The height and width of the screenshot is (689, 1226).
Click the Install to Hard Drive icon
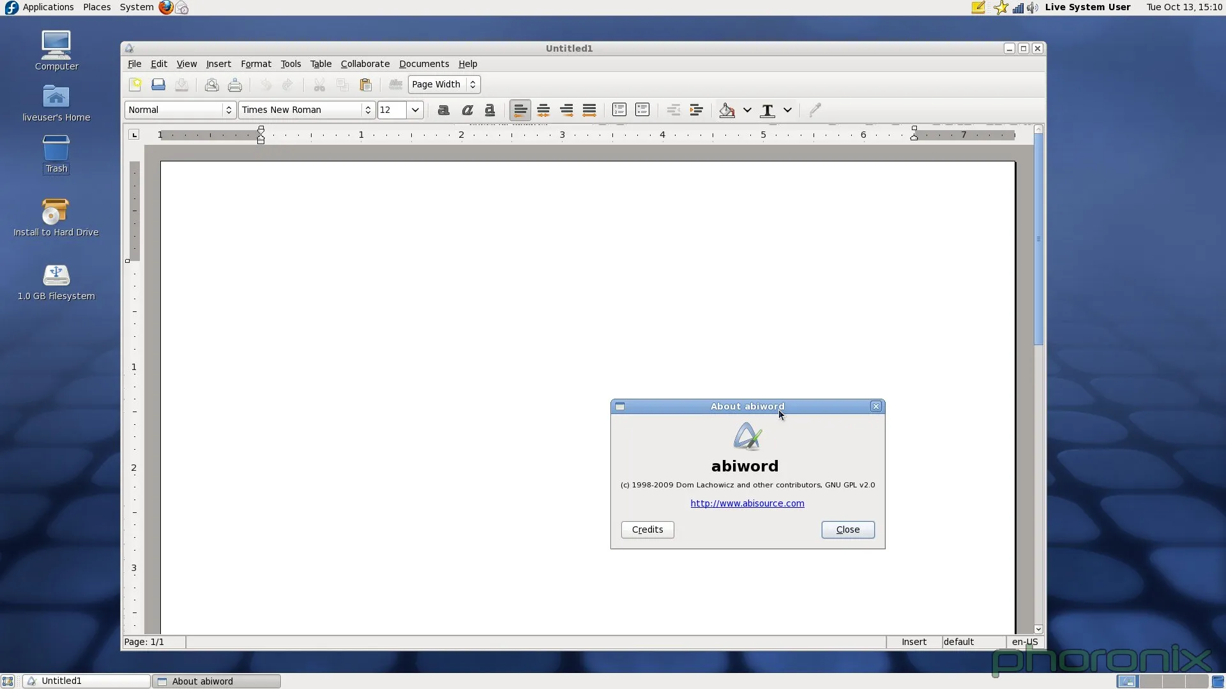(56, 218)
